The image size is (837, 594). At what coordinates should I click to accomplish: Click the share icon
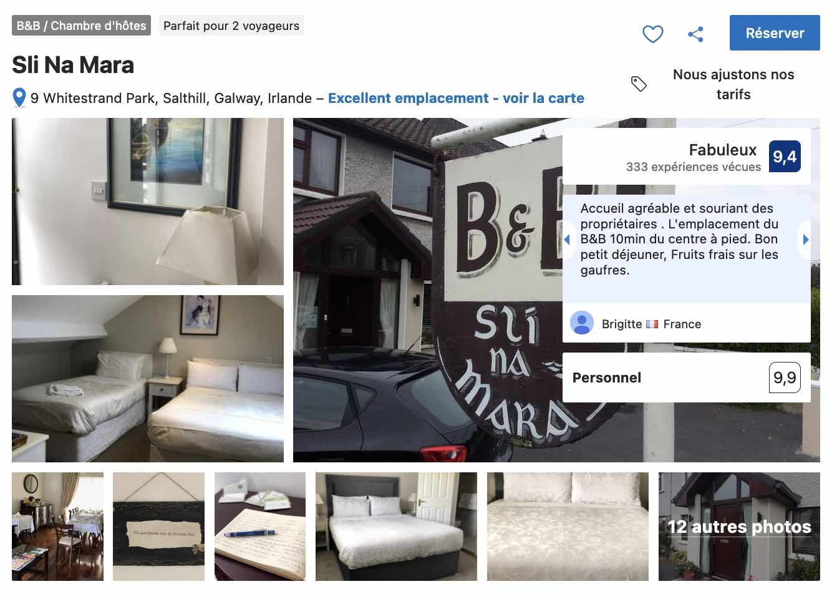[x=695, y=34]
